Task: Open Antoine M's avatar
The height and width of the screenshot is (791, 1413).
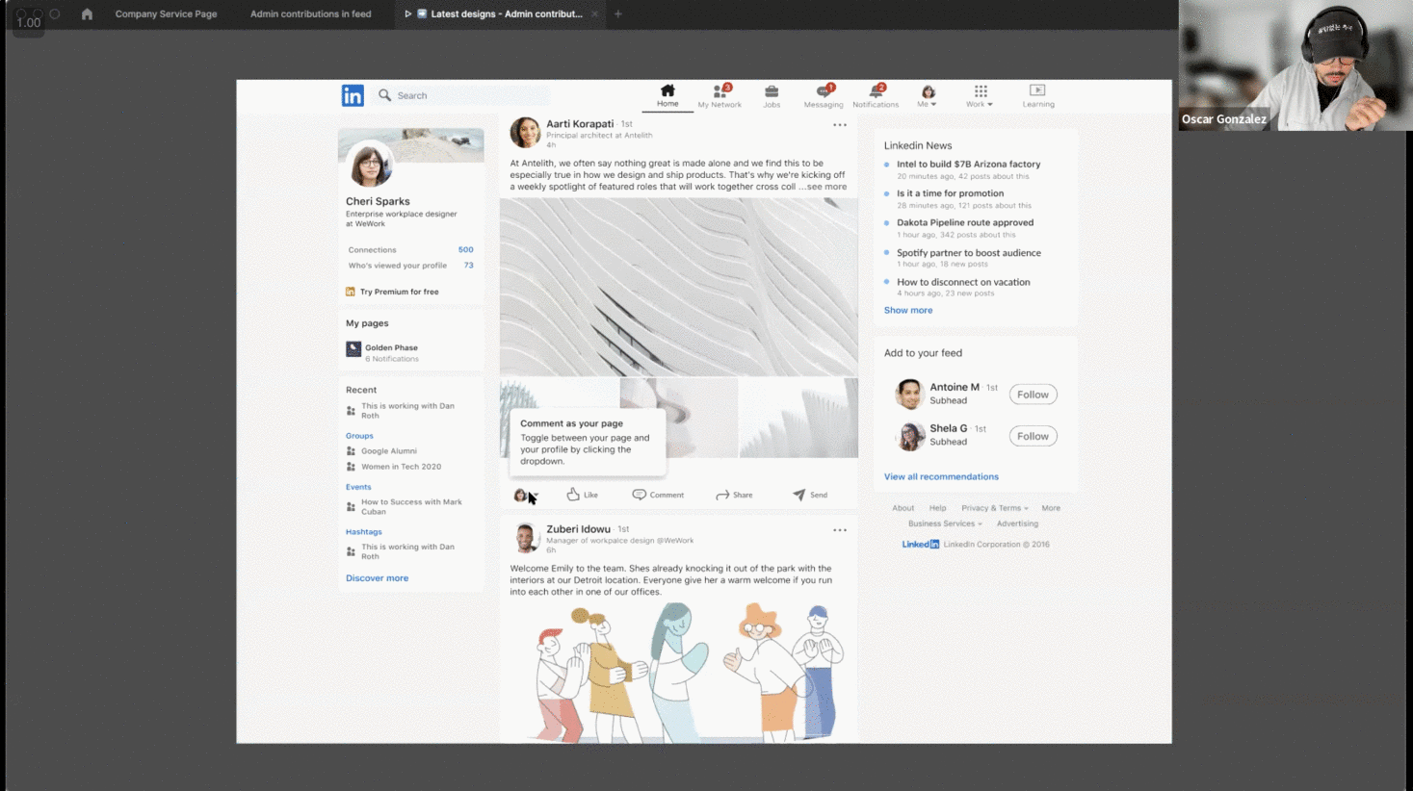Action: [909, 394]
